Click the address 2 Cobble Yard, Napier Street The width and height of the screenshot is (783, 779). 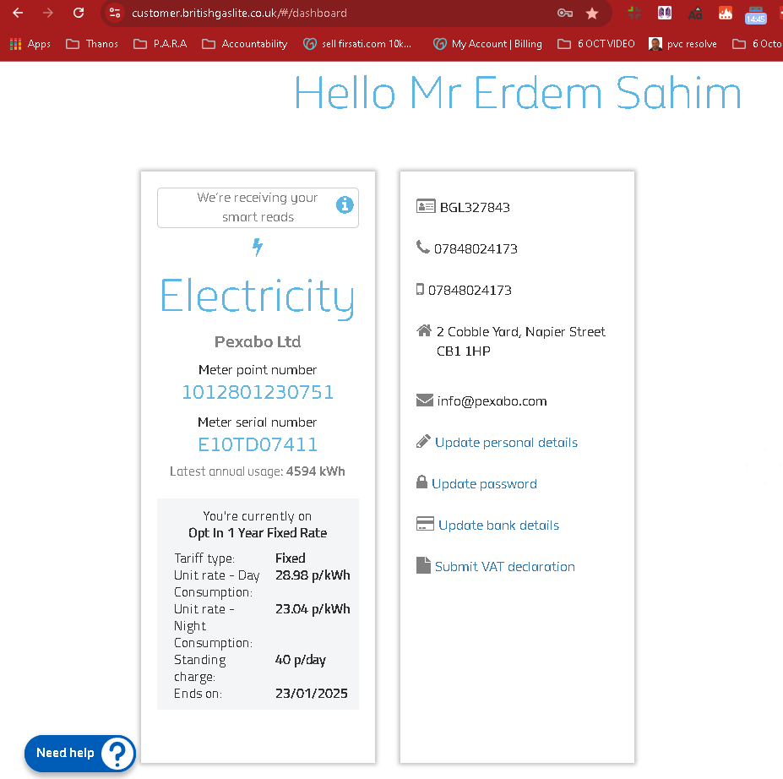click(x=521, y=332)
